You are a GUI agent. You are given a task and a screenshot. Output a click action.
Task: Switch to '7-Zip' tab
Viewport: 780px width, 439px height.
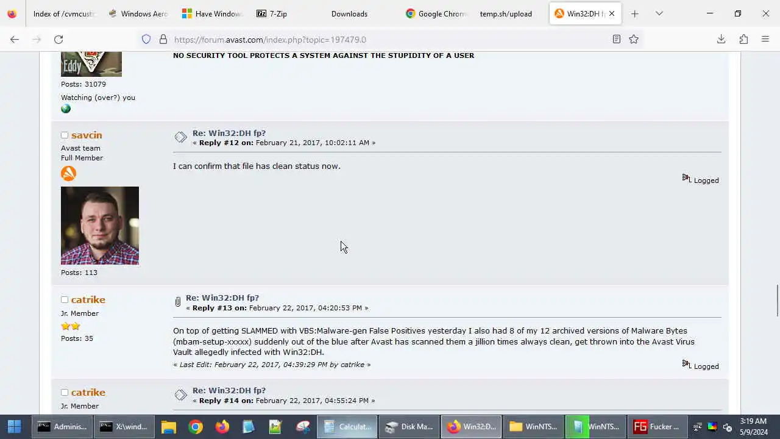(x=286, y=13)
